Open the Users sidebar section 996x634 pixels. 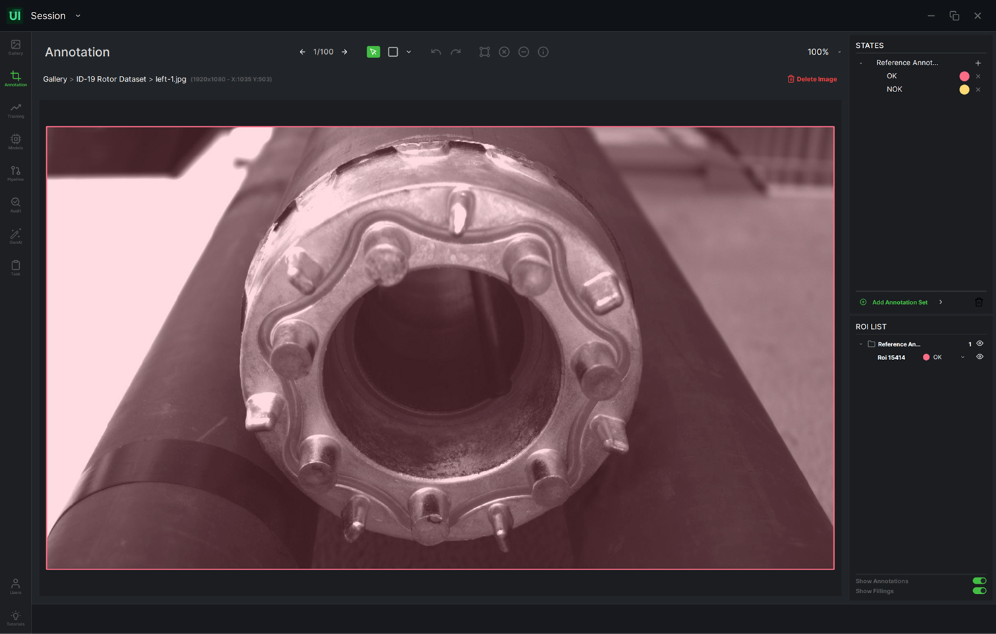[15, 586]
